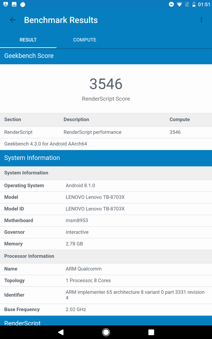The height and width of the screenshot is (339, 212).
Task: Tap the blue System Information section header
Action: click(106, 158)
